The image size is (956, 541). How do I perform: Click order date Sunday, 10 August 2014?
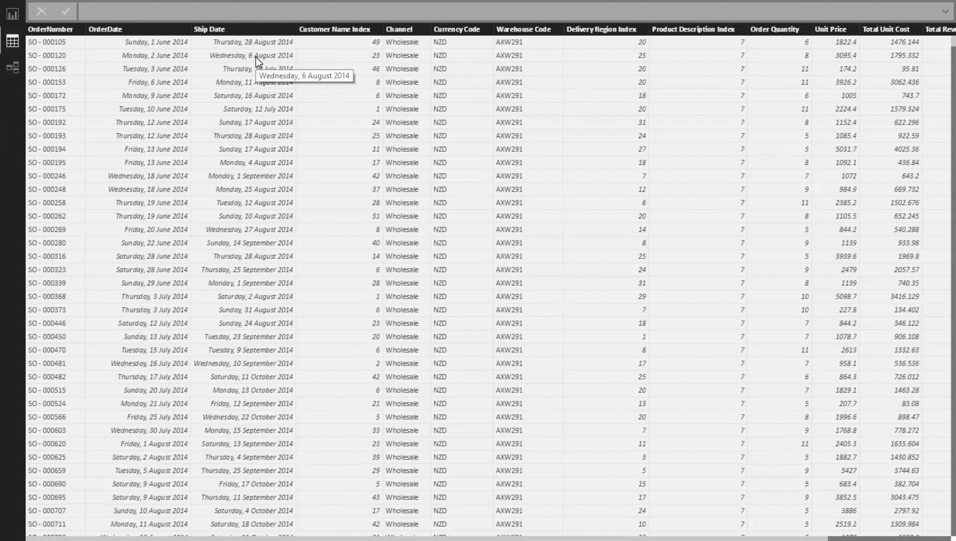[151, 511]
